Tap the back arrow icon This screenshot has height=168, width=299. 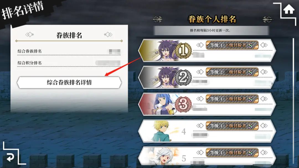(x=10, y=157)
